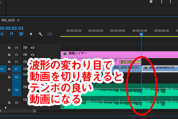Toggle Sync Lock on track V4

[25, 48]
